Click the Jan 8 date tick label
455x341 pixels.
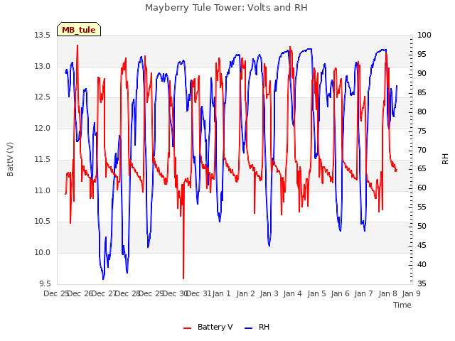(387, 293)
